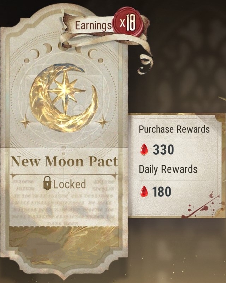226x283 pixels.
Task: Select the red droplet next to 180
Action: click(144, 191)
